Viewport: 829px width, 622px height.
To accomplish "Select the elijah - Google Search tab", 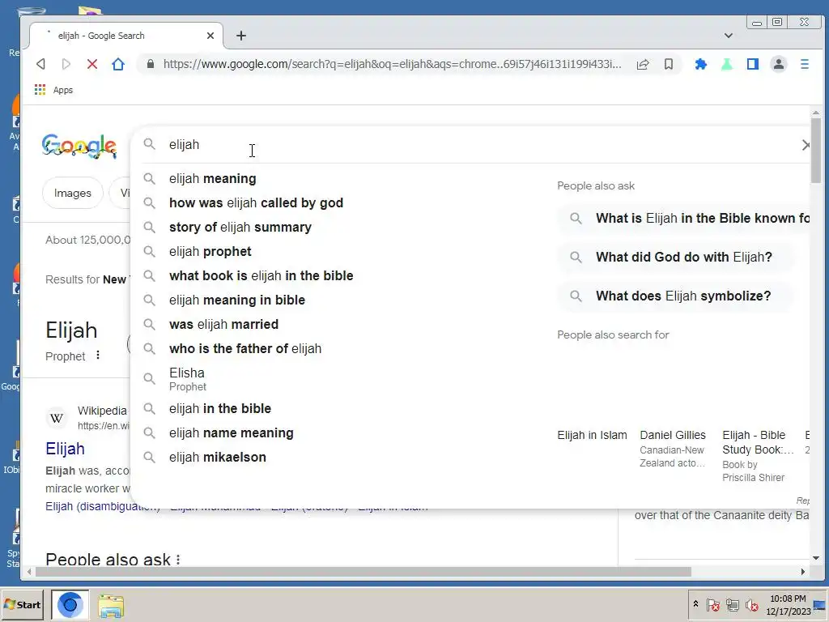I will [x=125, y=36].
